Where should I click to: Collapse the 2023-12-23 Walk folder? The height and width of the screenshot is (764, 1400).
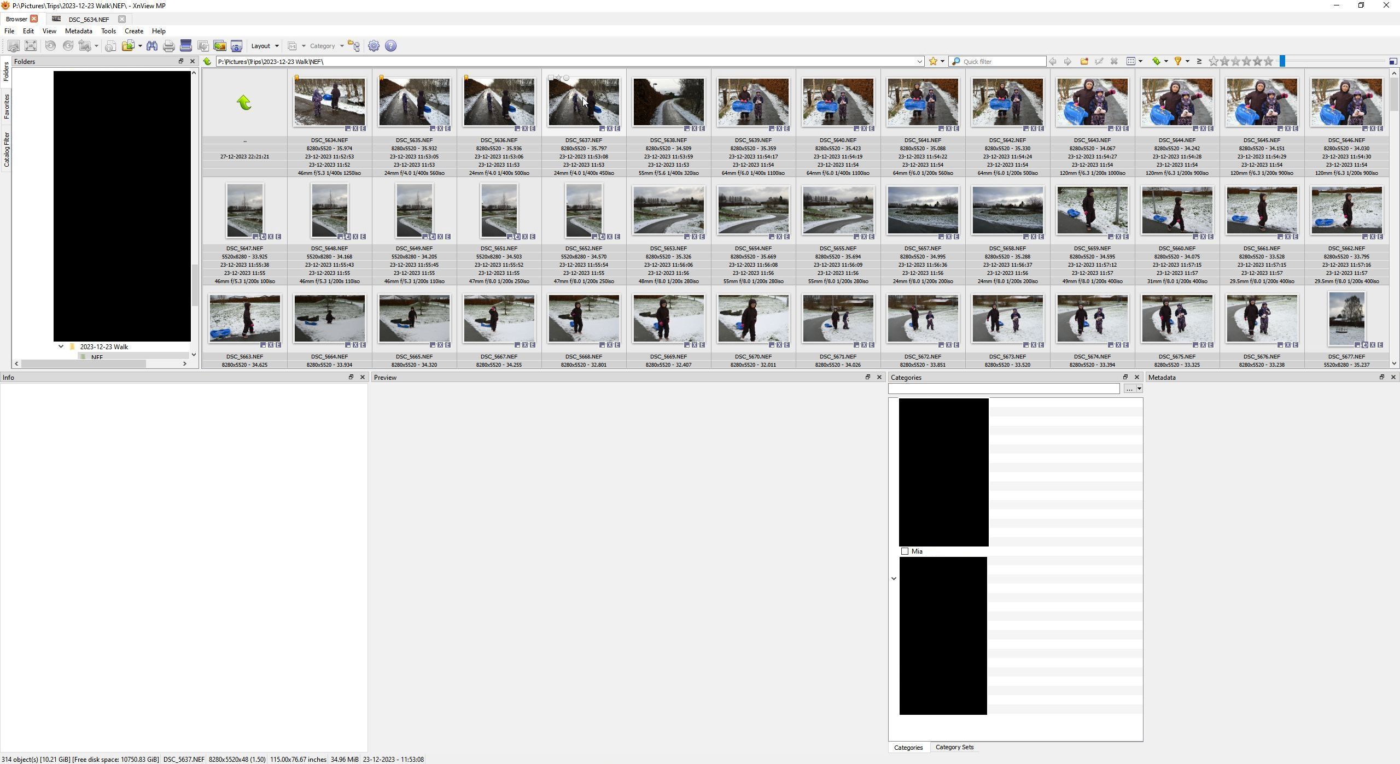click(61, 346)
